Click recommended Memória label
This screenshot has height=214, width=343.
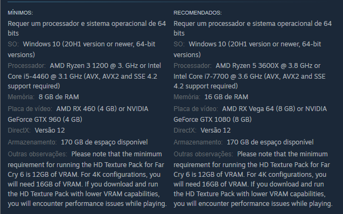pos(187,97)
